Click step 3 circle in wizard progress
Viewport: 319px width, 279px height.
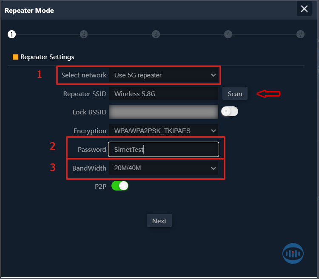[x=156, y=34]
